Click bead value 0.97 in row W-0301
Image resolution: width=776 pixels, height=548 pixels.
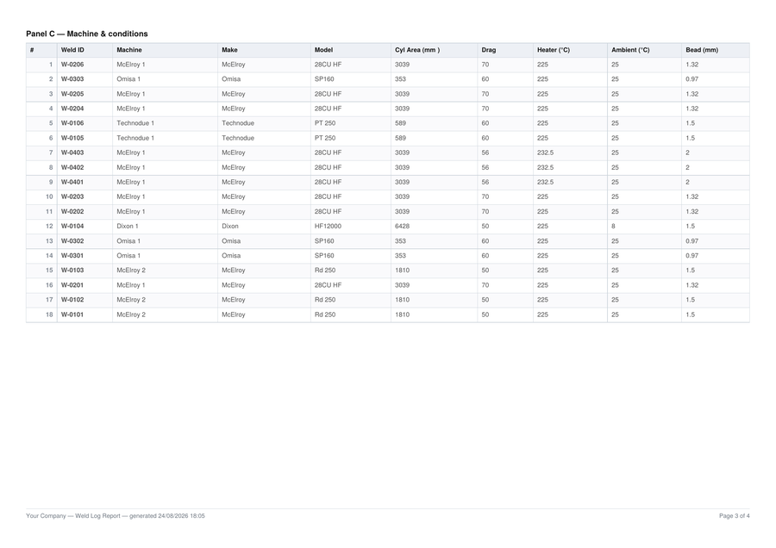pyautogui.click(x=692, y=256)
